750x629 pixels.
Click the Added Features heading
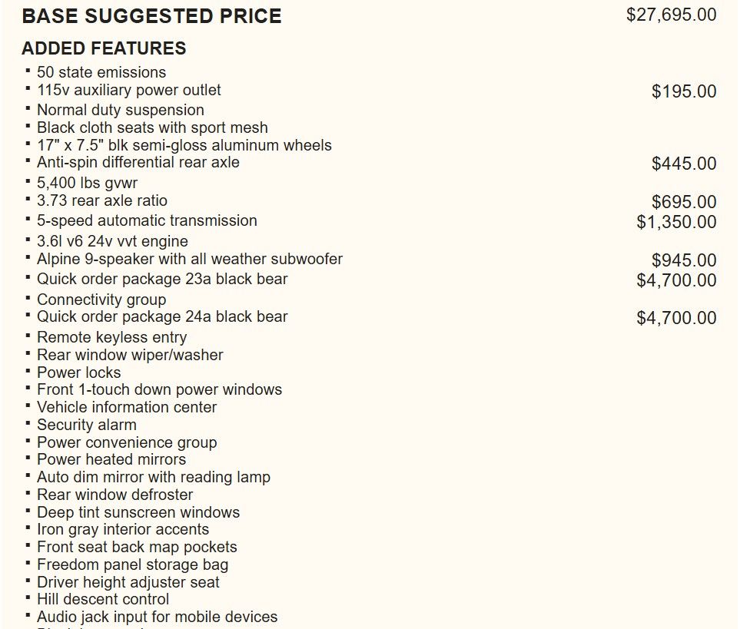click(x=104, y=48)
